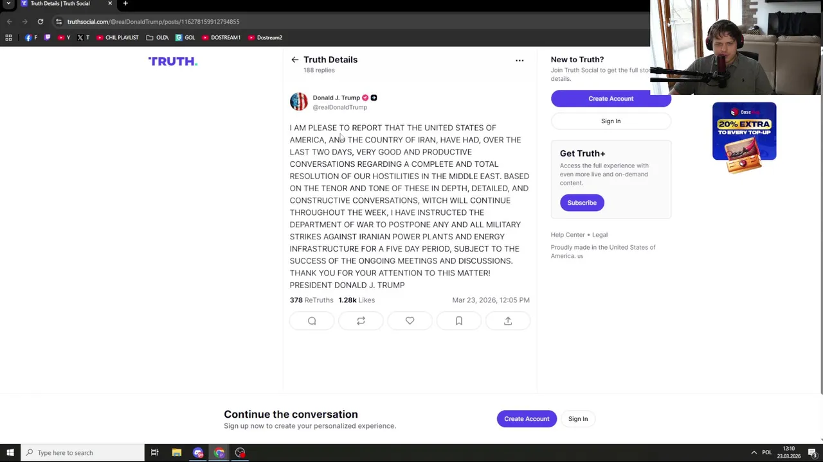Click Sign In in the sidebar
This screenshot has width=823, height=462.
tap(611, 121)
